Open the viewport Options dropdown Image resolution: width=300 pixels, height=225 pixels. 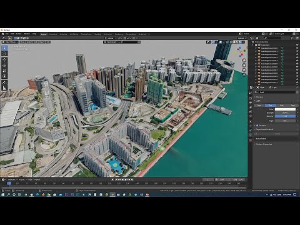241,38
